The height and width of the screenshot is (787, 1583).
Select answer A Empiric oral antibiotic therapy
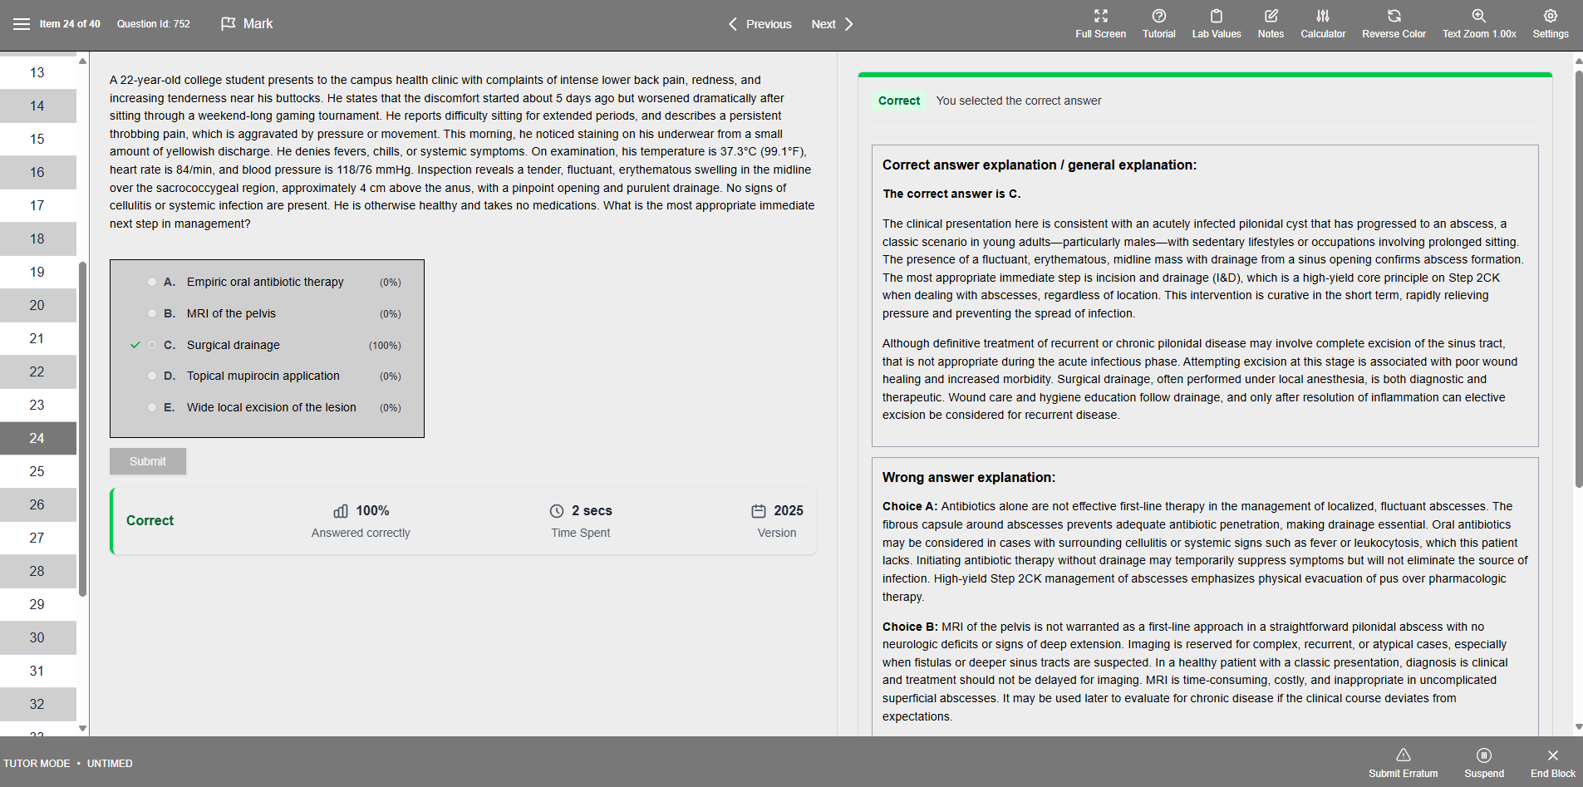(x=152, y=282)
